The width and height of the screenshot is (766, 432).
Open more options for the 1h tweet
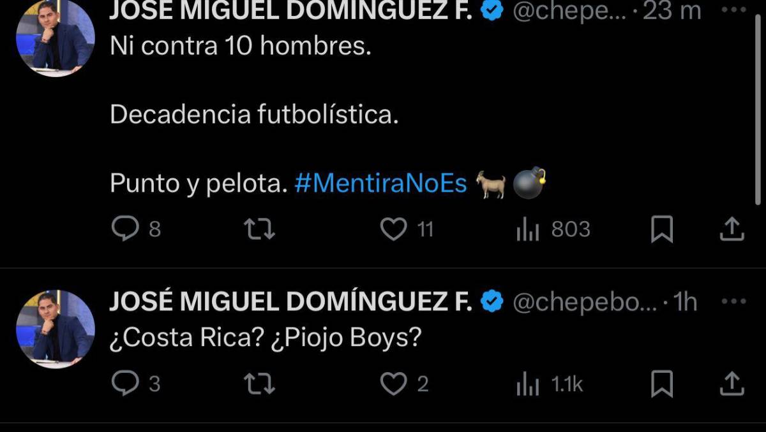coord(732,302)
